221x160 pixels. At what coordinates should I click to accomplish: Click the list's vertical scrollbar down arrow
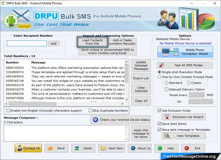tap(127, 100)
